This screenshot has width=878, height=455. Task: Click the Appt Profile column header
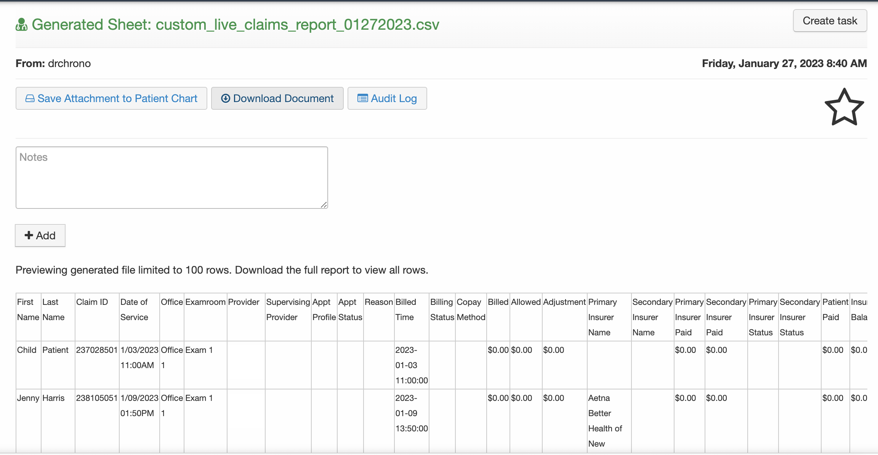(x=324, y=317)
